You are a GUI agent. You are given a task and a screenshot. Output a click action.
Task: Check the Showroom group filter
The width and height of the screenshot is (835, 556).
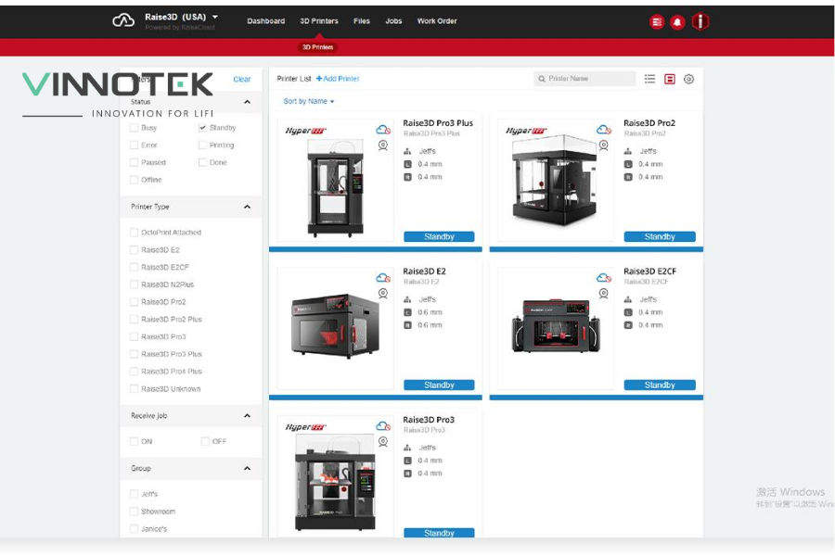tap(134, 512)
